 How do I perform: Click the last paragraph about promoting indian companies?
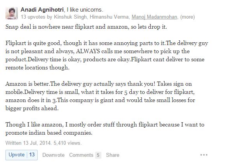pyautogui.click(x=105, y=128)
